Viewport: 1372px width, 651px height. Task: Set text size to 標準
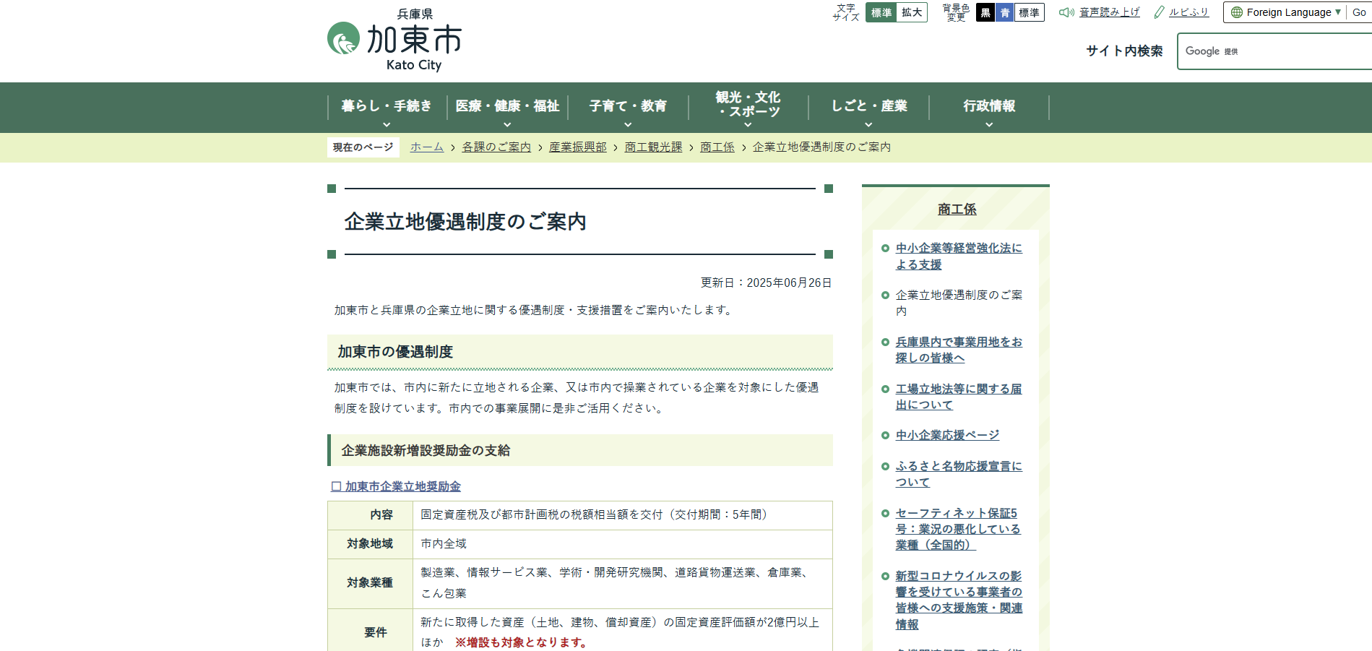click(x=881, y=12)
